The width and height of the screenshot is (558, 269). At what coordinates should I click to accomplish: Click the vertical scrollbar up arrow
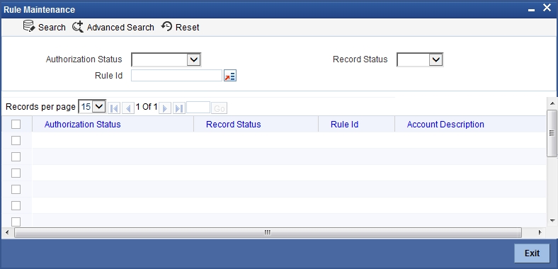click(552, 103)
